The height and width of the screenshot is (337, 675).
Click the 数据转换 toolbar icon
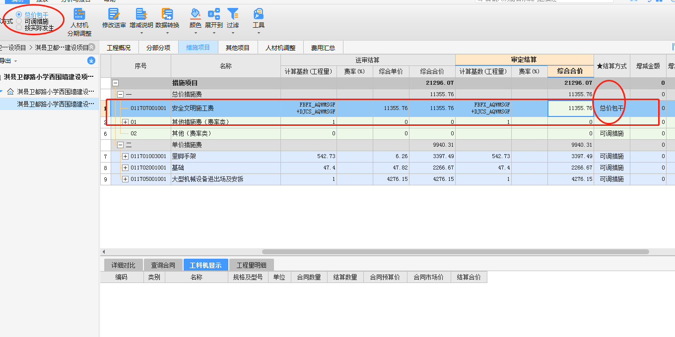(167, 14)
